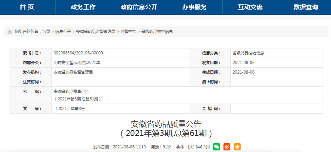The width and height of the screenshot is (331, 152).
Task: Open the 首页 navigation tab
Action: [27, 7]
